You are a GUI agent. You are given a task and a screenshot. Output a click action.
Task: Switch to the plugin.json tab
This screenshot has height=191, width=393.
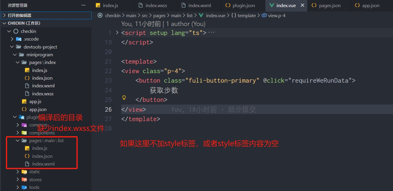244,5
